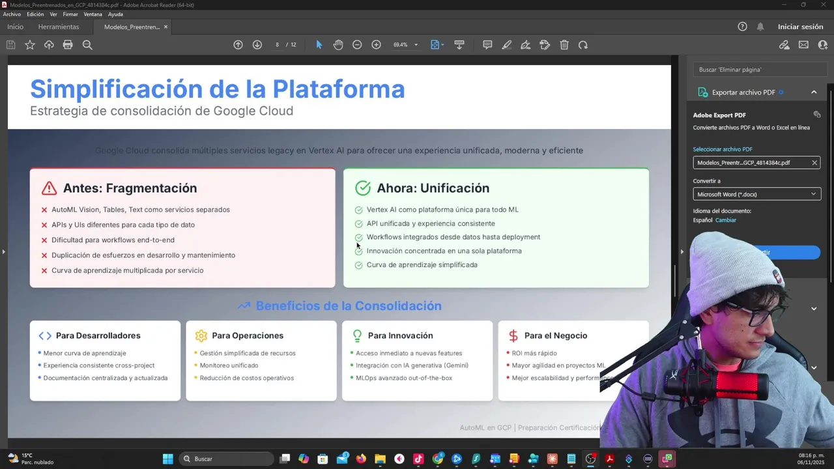The image size is (834, 469).
Task: Toggle the left navigation pane arrow
Action: click(x=3, y=251)
